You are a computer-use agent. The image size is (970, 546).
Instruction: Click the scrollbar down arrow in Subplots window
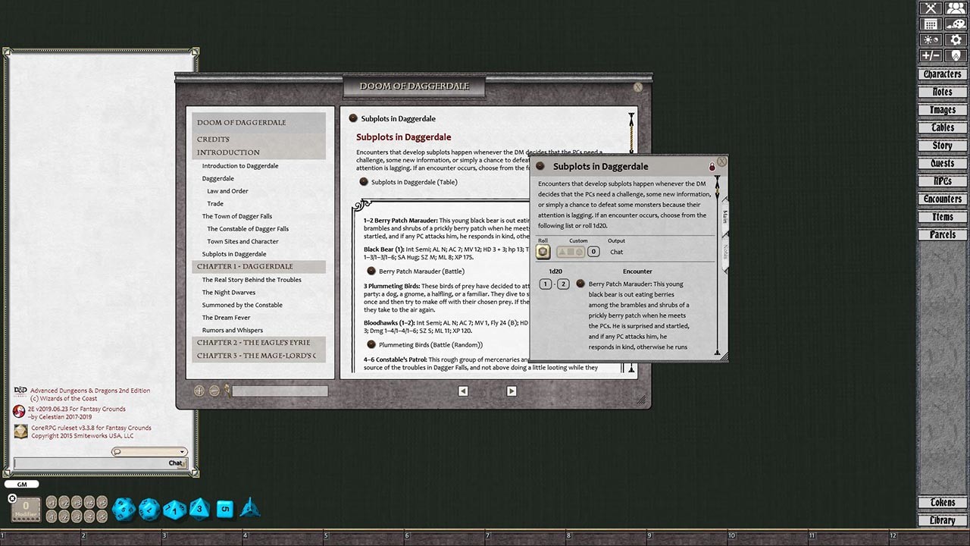(x=715, y=351)
